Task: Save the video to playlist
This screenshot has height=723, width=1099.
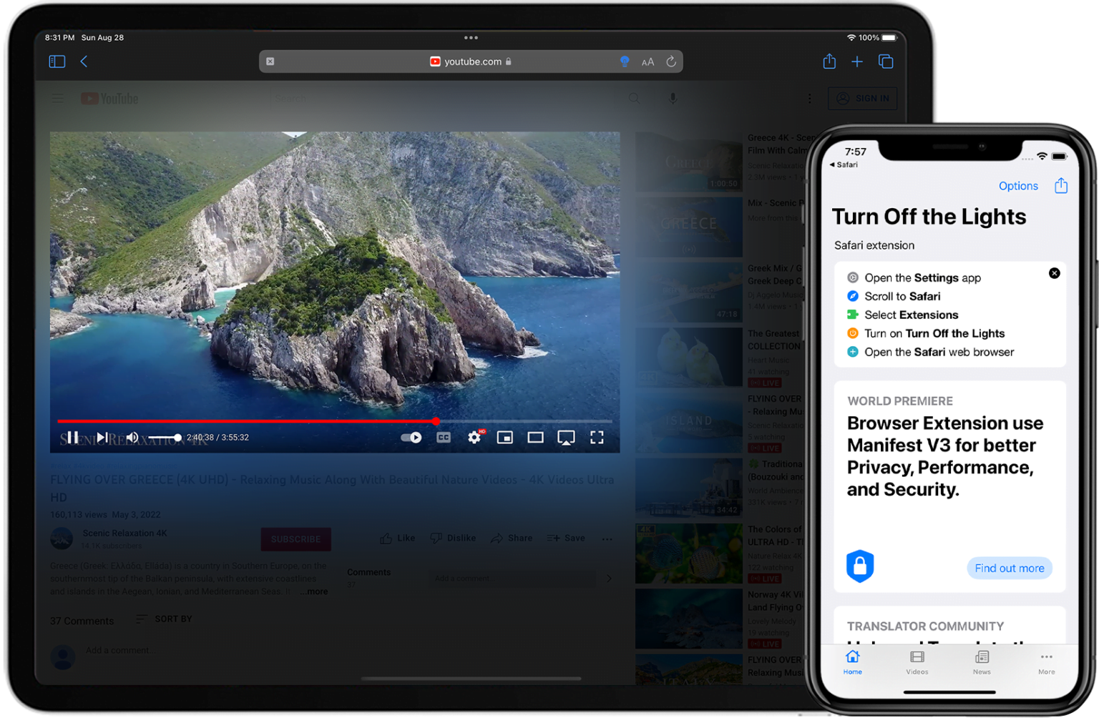Action: tap(566, 538)
